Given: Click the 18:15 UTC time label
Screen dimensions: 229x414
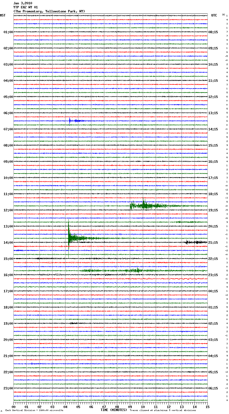Looking at the screenshot, I should tap(213, 194).
